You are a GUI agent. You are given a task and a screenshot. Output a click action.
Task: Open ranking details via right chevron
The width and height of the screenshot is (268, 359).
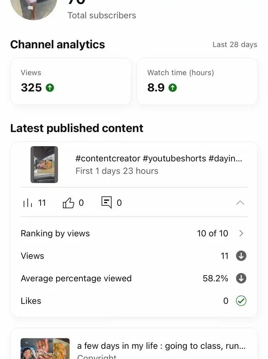pyautogui.click(x=241, y=233)
